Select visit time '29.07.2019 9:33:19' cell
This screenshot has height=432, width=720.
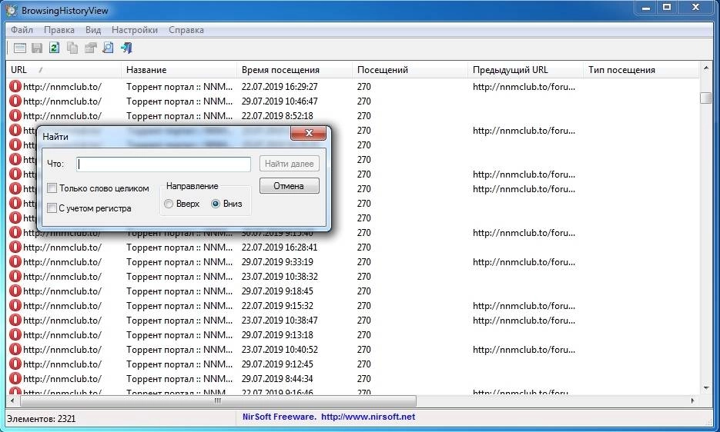(x=277, y=262)
